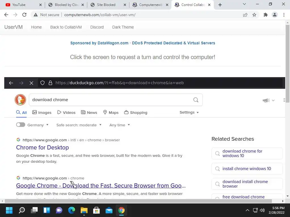Open Windows taskbar Search
Image resolution: width=290 pixels, height=217 pixels.
click(x=22, y=210)
